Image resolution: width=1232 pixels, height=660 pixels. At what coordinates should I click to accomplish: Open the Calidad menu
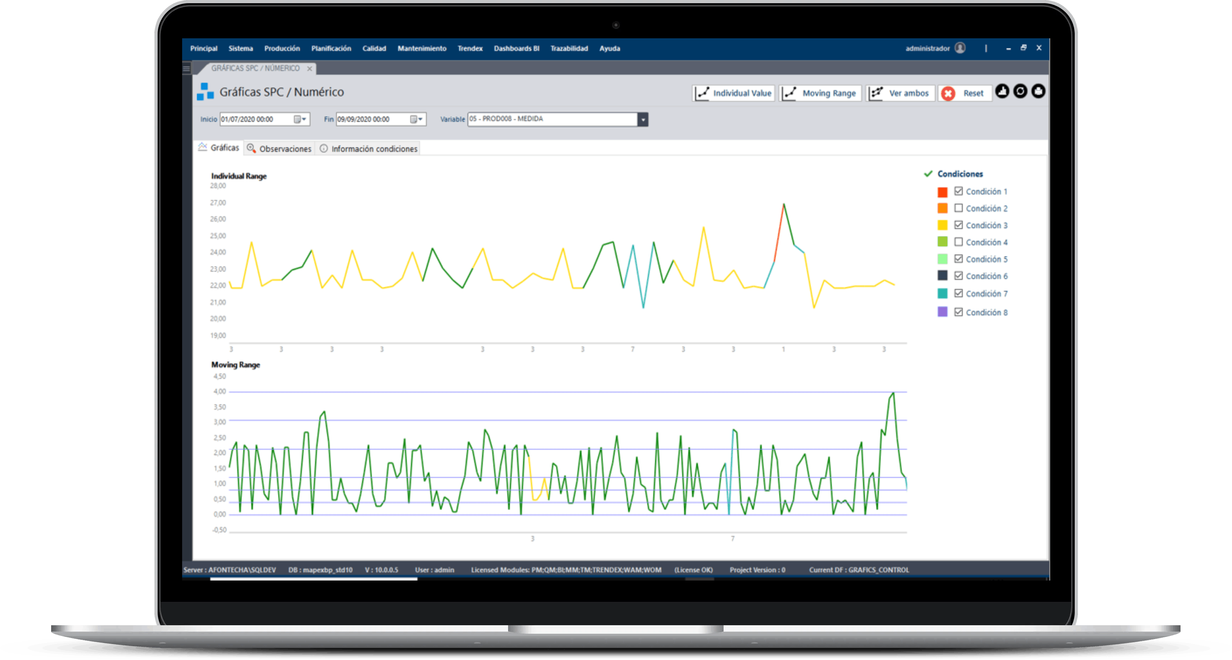pyautogui.click(x=374, y=48)
